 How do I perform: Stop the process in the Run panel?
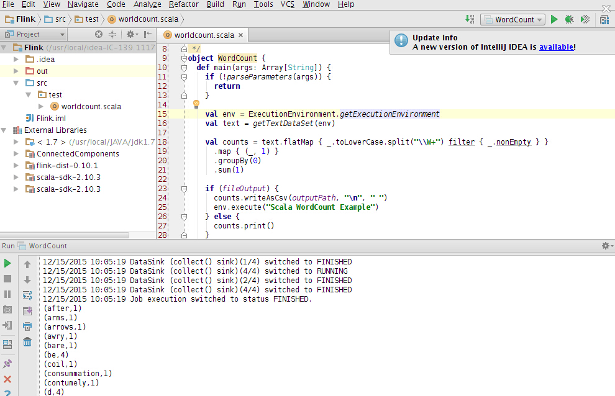point(7,279)
